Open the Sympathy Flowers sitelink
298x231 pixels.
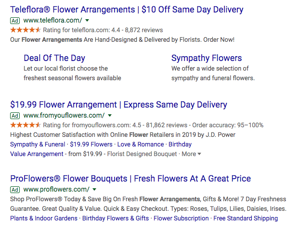click(207, 58)
